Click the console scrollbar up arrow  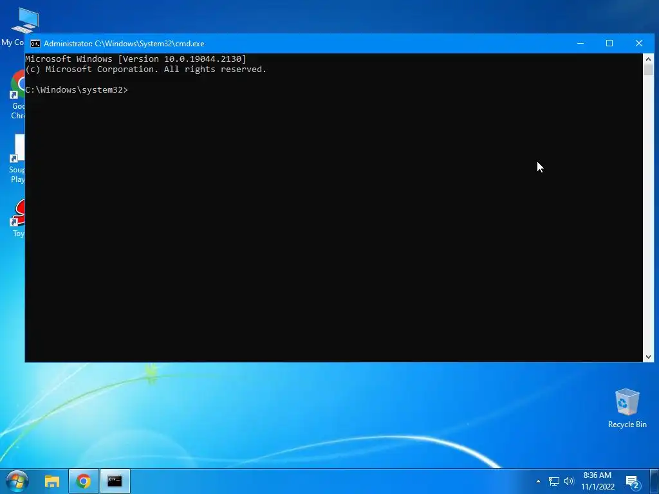click(x=648, y=59)
